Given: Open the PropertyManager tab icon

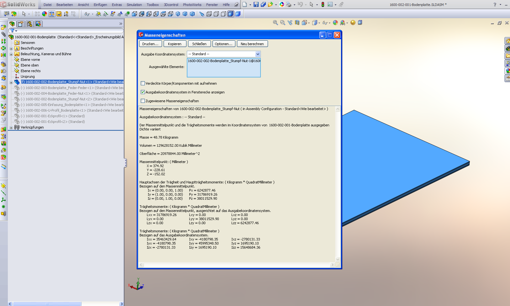Looking at the screenshot, I should [21, 24].
